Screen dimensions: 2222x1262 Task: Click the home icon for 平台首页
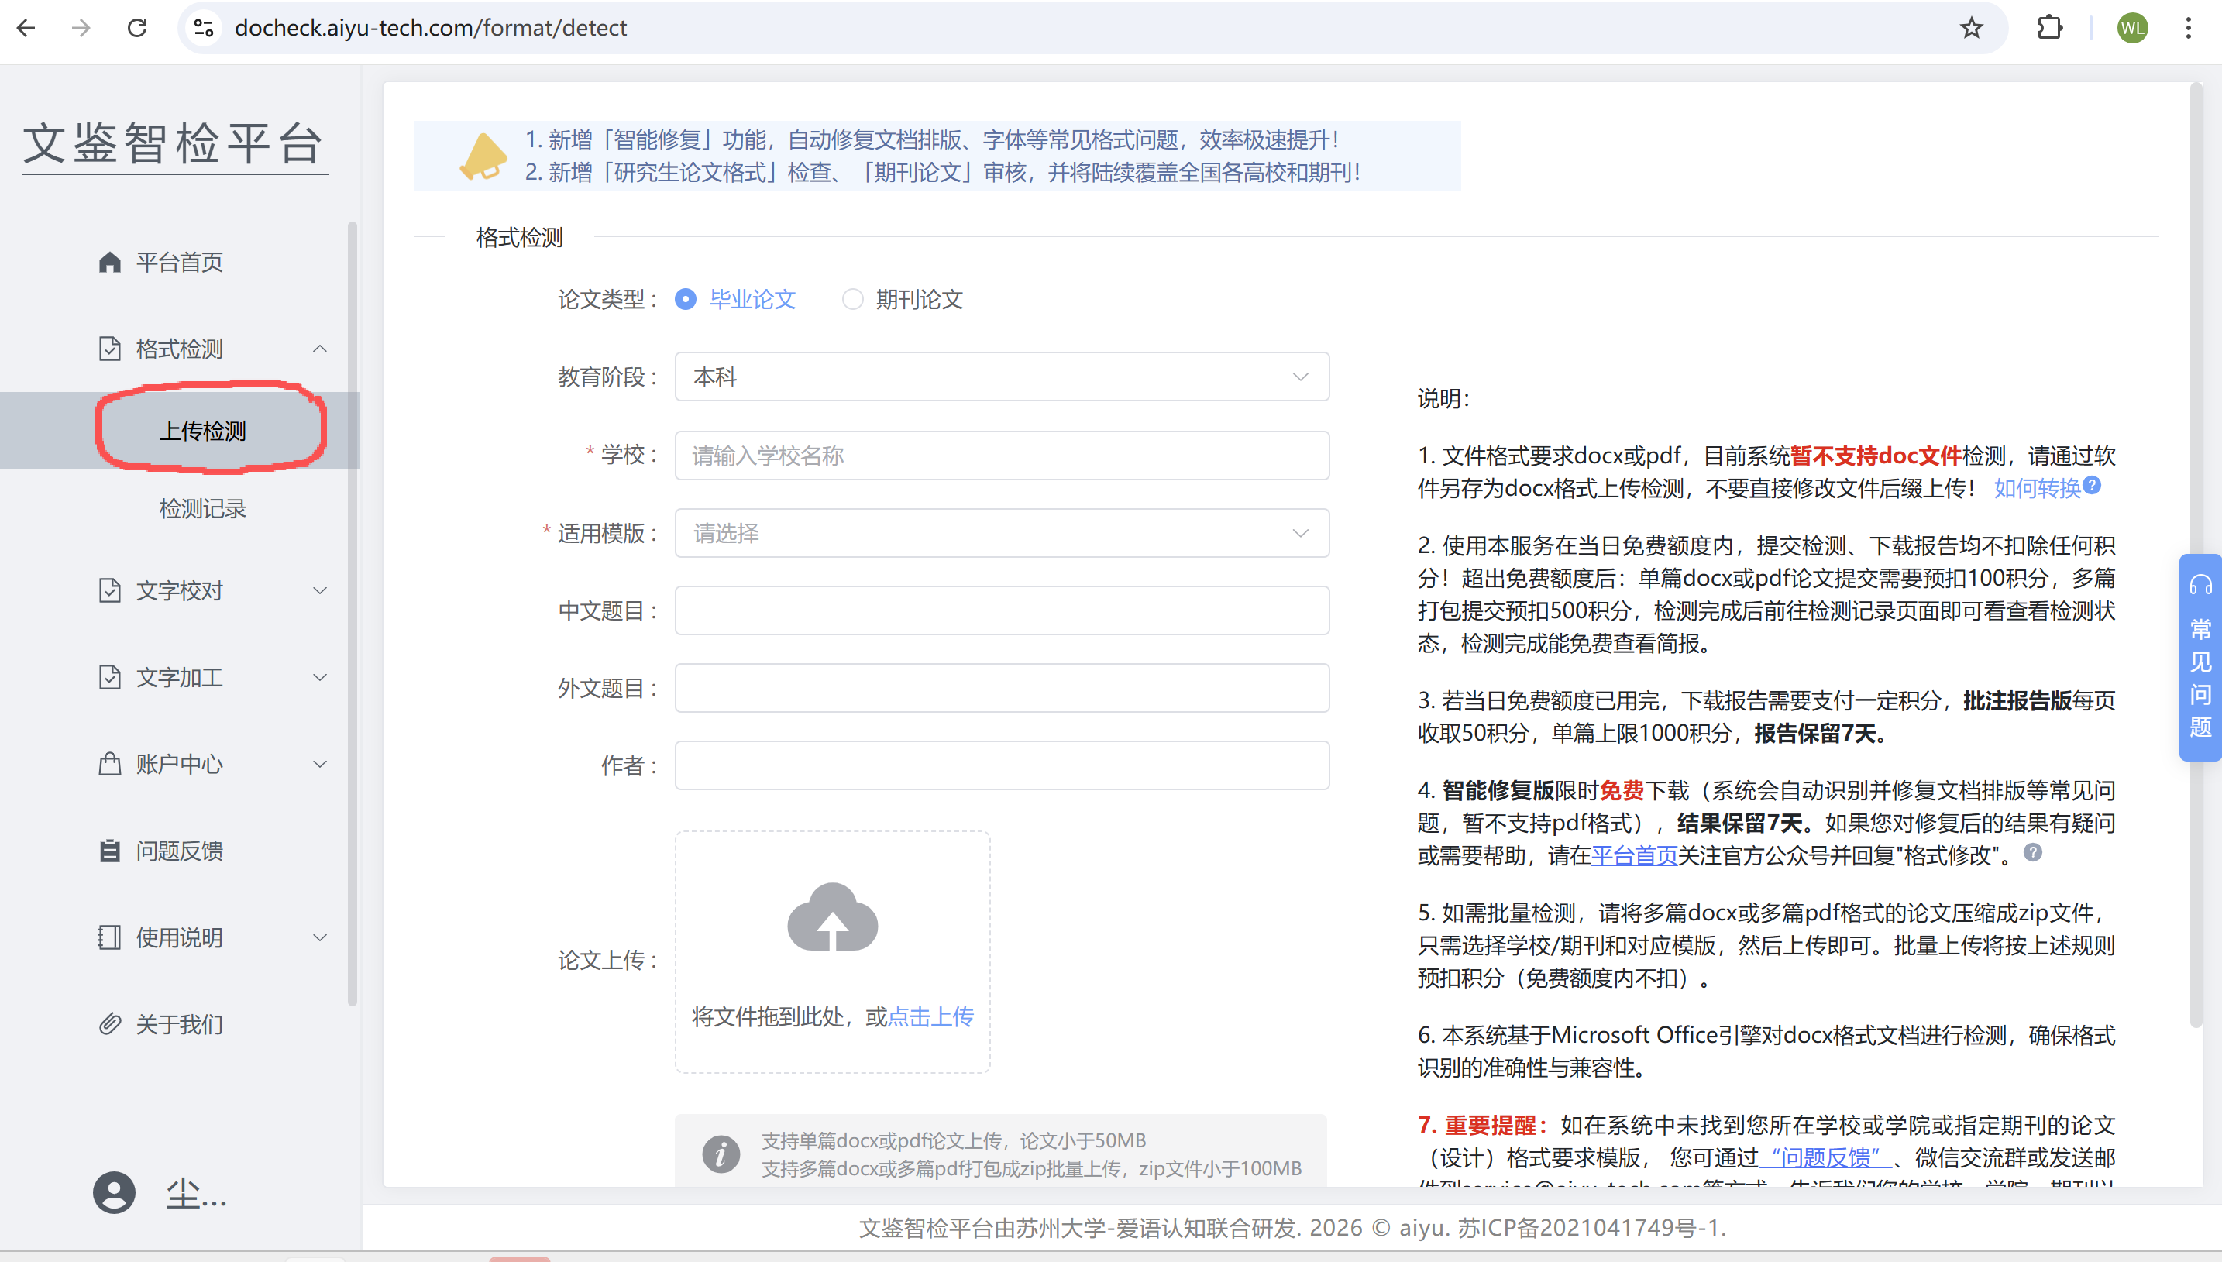[109, 262]
